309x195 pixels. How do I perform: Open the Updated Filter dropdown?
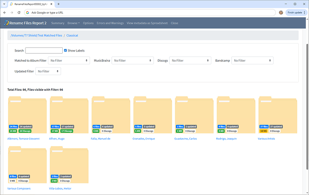point(48,71)
